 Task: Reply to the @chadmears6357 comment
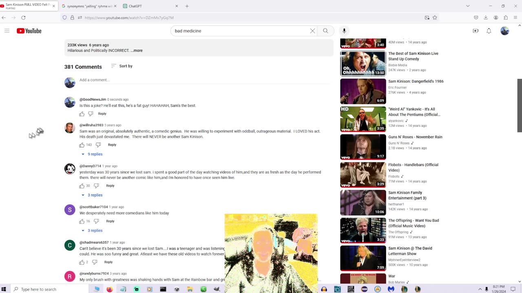(108, 262)
